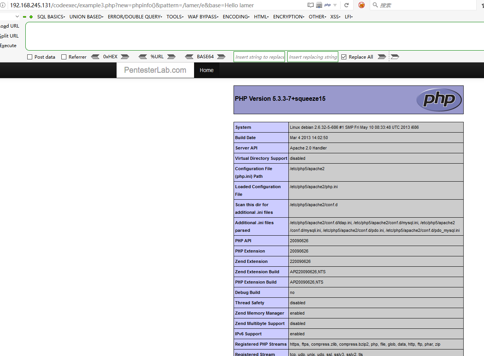Viewport: 484px width, 356px height.
Task: Click the red blocker extension icon
Action: (x=361, y=5)
